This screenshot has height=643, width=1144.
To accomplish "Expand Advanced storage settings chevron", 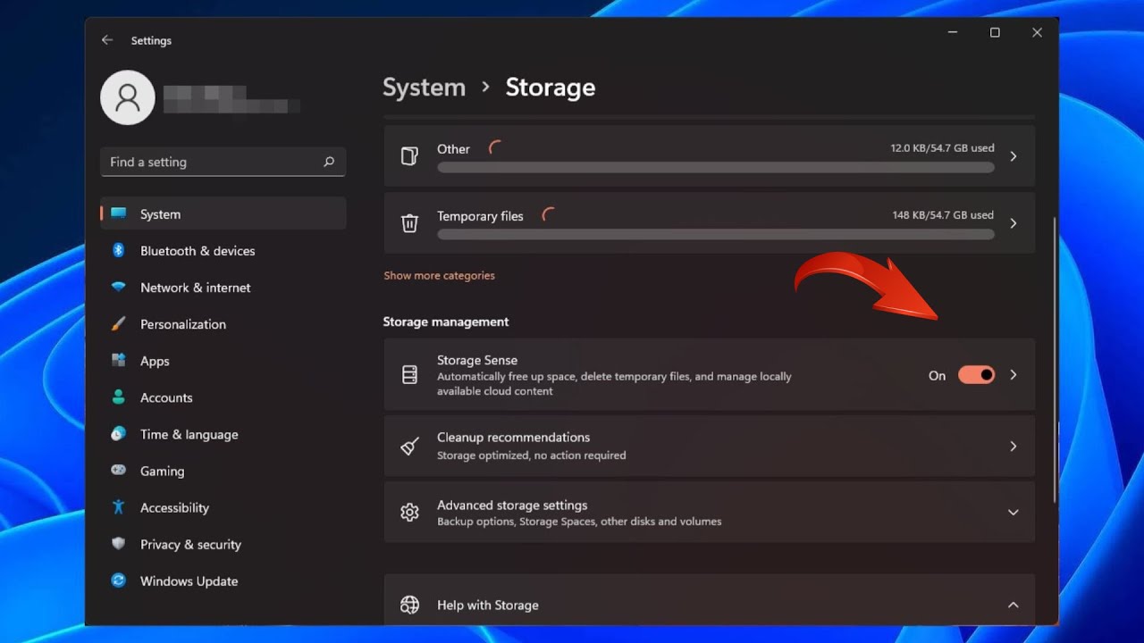I will (1013, 513).
